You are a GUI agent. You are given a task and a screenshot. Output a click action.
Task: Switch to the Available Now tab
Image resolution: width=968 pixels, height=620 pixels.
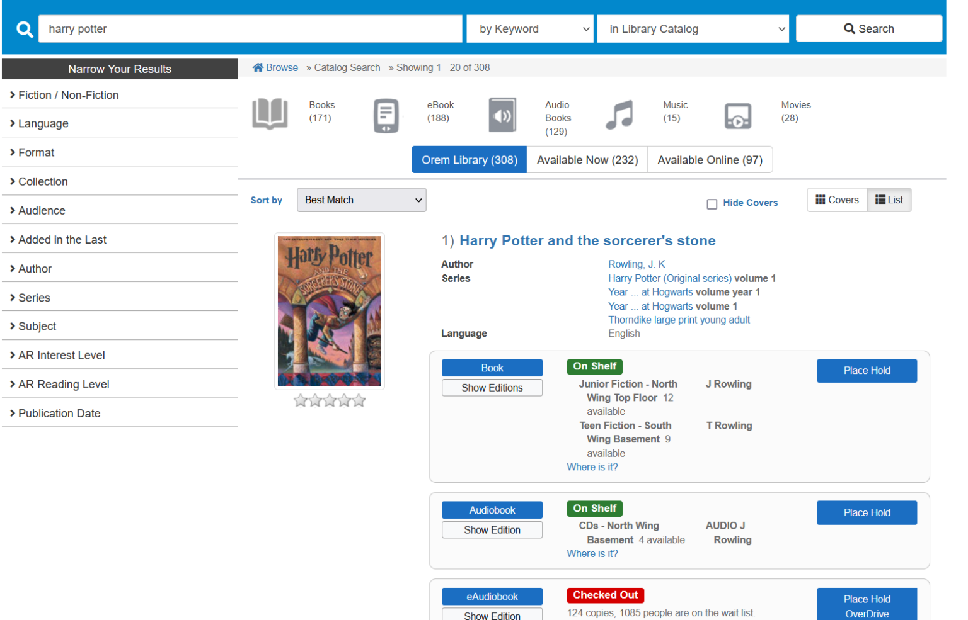pyautogui.click(x=586, y=159)
